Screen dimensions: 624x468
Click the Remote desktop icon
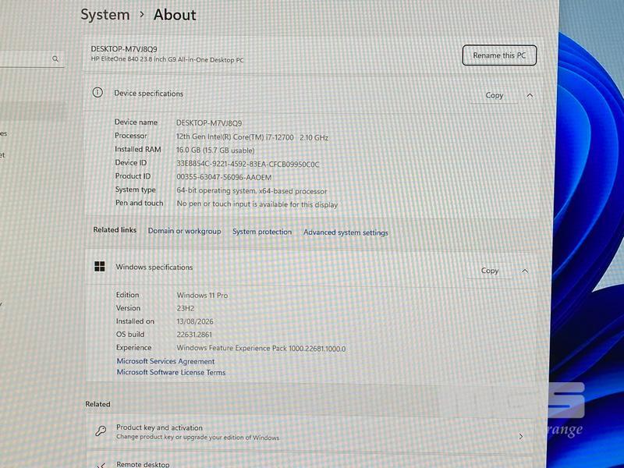(101, 465)
